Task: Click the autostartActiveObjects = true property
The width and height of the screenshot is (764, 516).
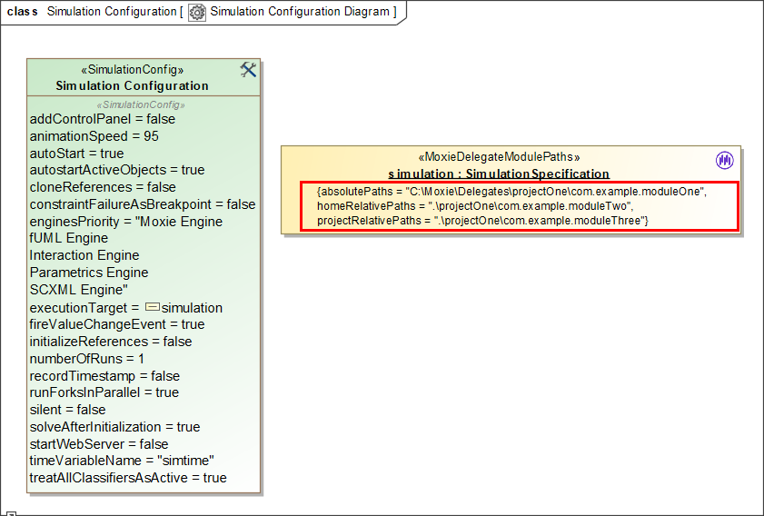Action: click(117, 170)
